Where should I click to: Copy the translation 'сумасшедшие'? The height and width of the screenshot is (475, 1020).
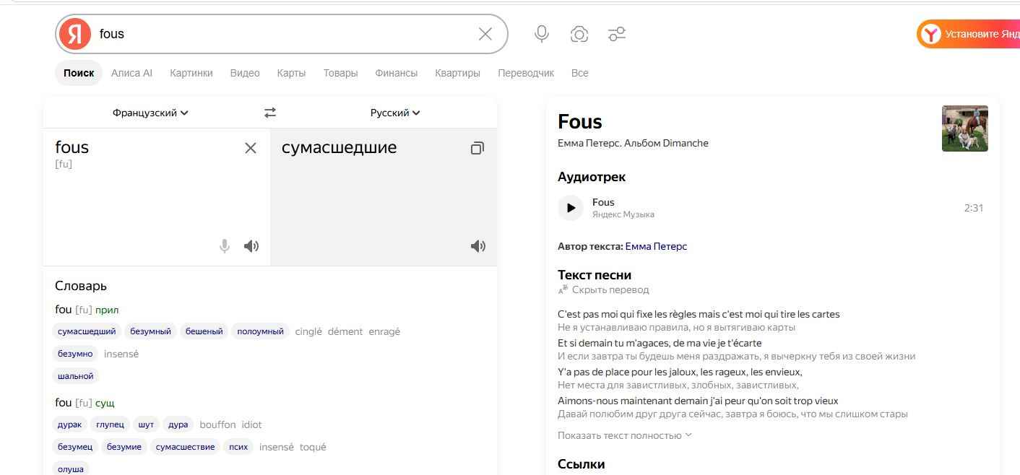[x=477, y=148]
